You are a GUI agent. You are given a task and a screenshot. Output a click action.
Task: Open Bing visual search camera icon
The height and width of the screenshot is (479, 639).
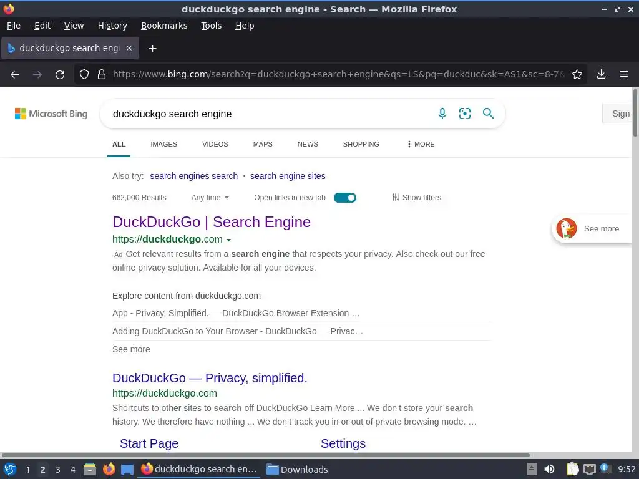464,114
